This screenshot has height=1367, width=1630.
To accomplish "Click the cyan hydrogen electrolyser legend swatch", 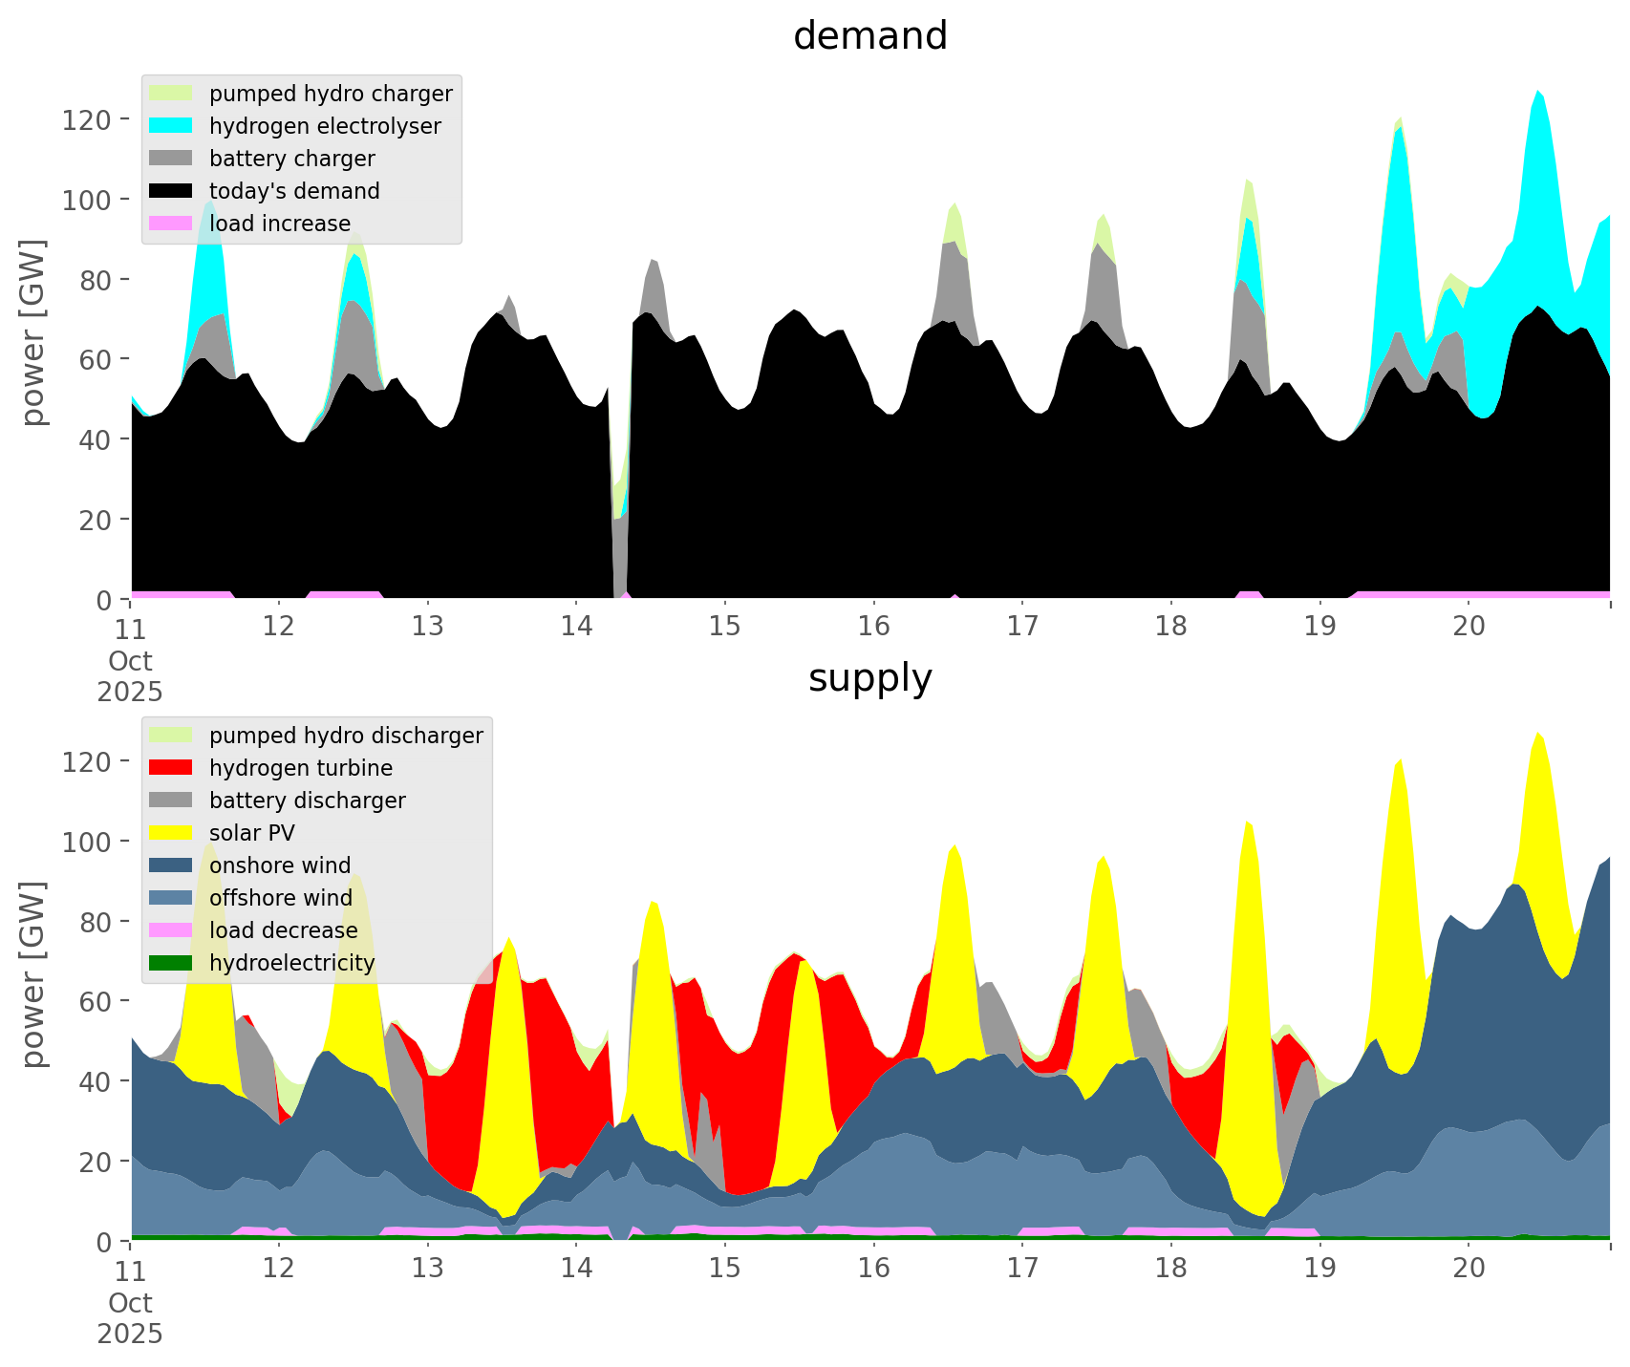I will pos(171,126).
